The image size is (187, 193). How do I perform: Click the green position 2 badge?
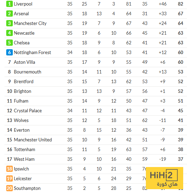[x=9, y=14]
